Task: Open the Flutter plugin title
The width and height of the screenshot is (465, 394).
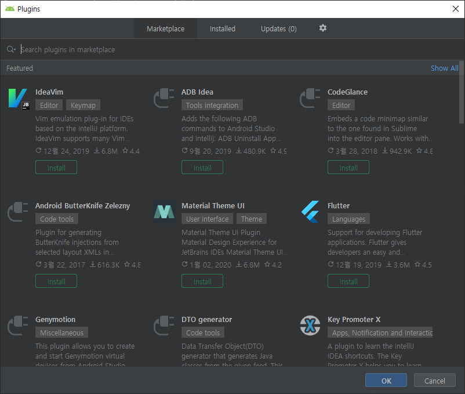Action: [339, 205]
